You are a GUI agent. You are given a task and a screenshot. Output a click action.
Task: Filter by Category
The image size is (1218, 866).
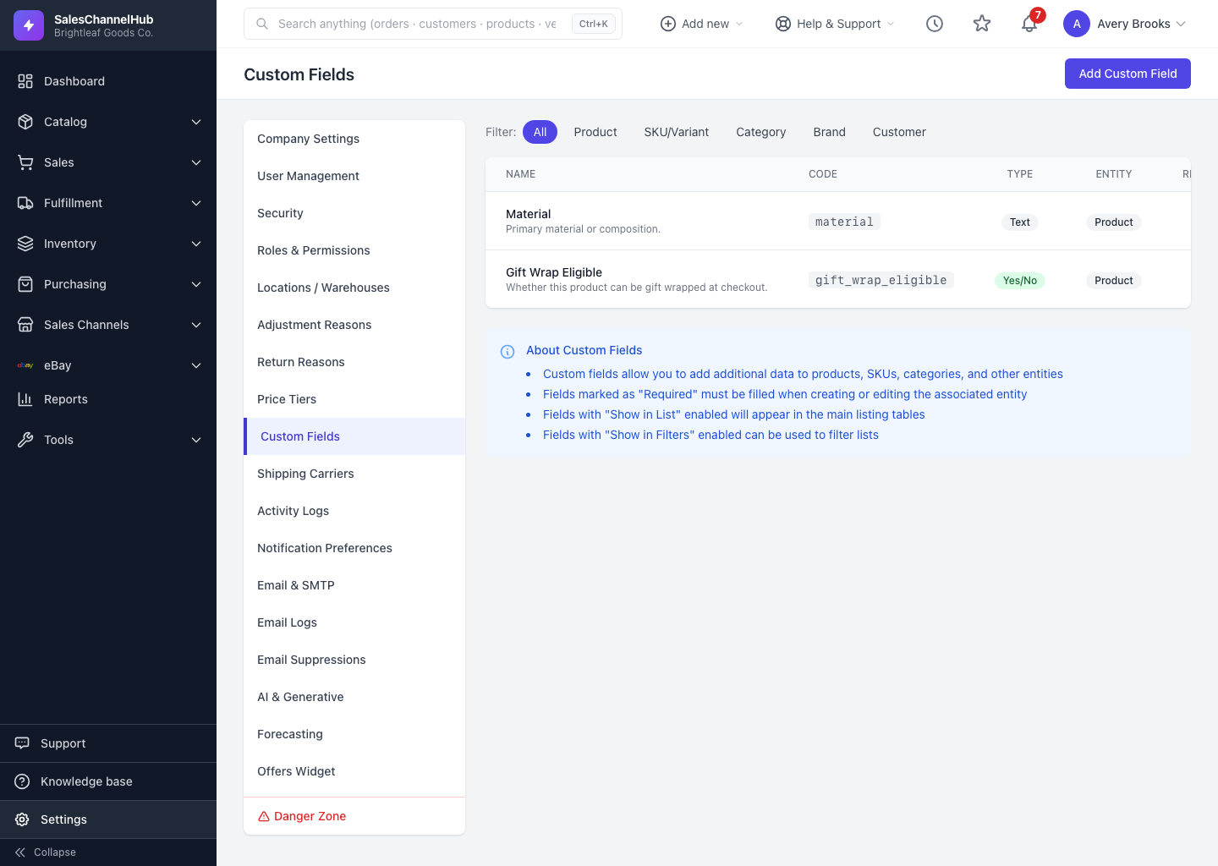click(761, 132)
